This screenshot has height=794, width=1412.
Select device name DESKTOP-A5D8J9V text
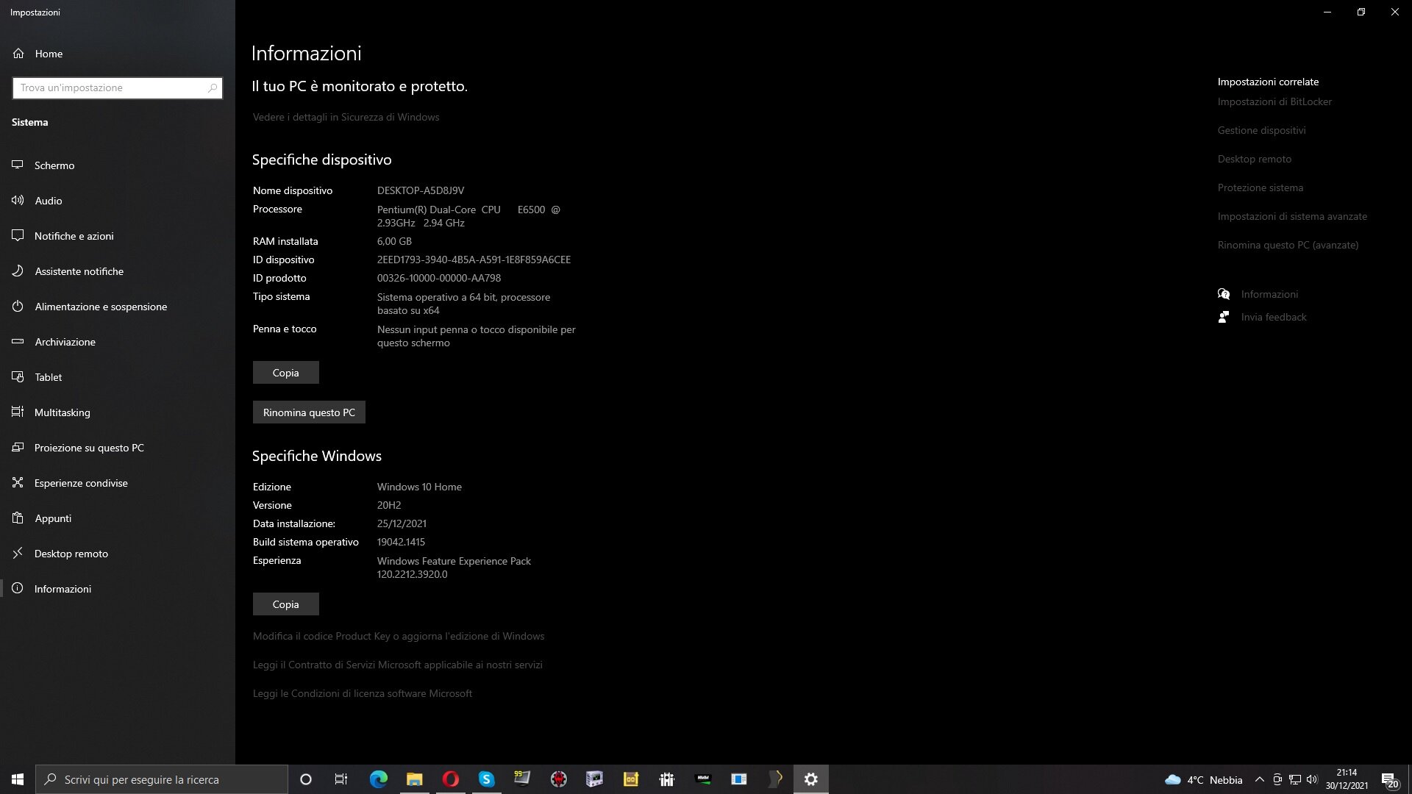tap(421, 190)
